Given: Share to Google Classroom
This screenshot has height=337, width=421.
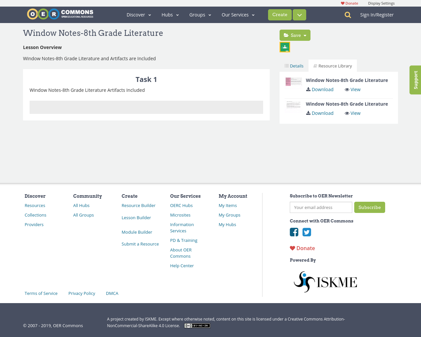Looking at the screenshot, I should (x=285, y=46).
